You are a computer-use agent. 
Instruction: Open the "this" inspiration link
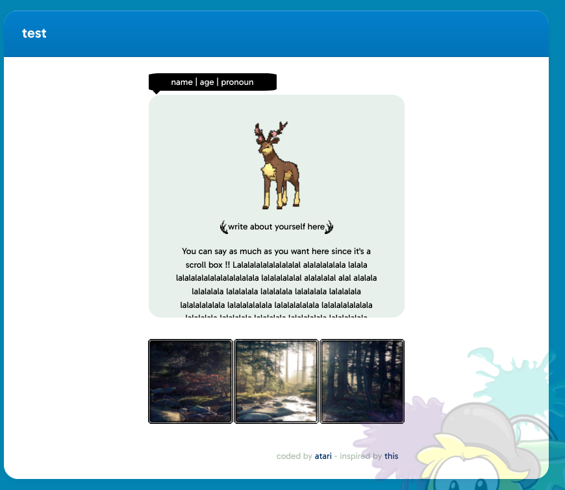[x=391, y=456]
